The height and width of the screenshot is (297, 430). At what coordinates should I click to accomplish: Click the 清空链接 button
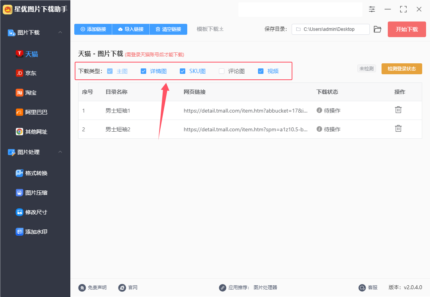[x=168, y=29]
